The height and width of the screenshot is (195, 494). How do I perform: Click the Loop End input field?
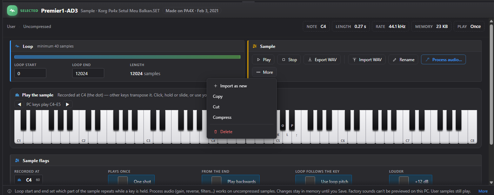coord(88,73)
